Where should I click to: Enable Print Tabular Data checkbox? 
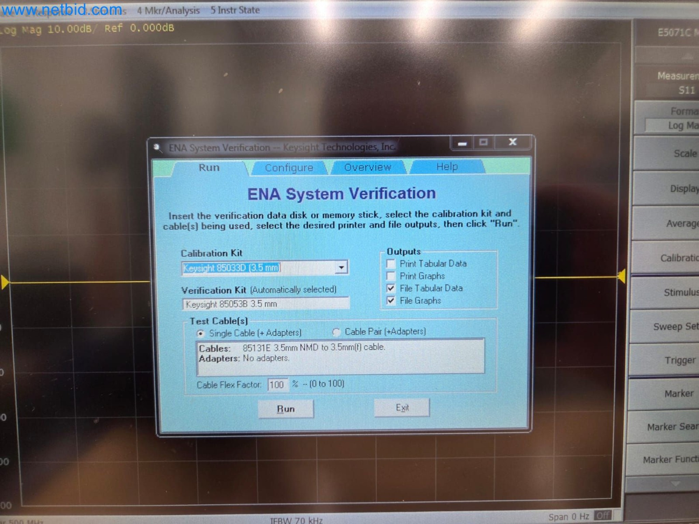click(x=391, y=264)
